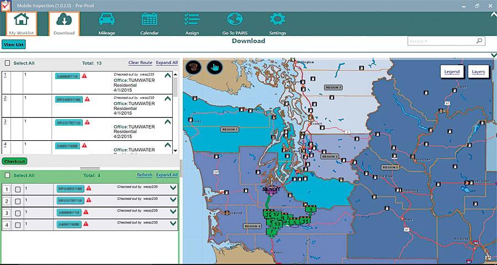The width and height of the screenshot is (497, 265).
Task: Tick checkbox for checkout row 1
Action: [18, 189]
